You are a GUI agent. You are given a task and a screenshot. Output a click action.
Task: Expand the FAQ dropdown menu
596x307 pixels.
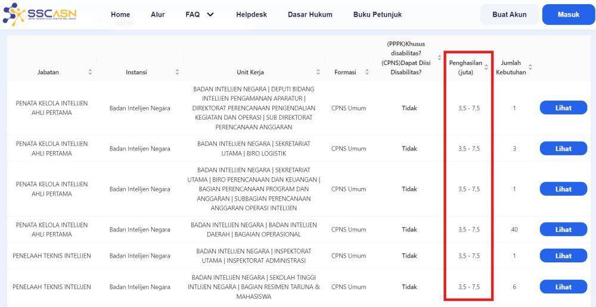click(x=200, y=14)
